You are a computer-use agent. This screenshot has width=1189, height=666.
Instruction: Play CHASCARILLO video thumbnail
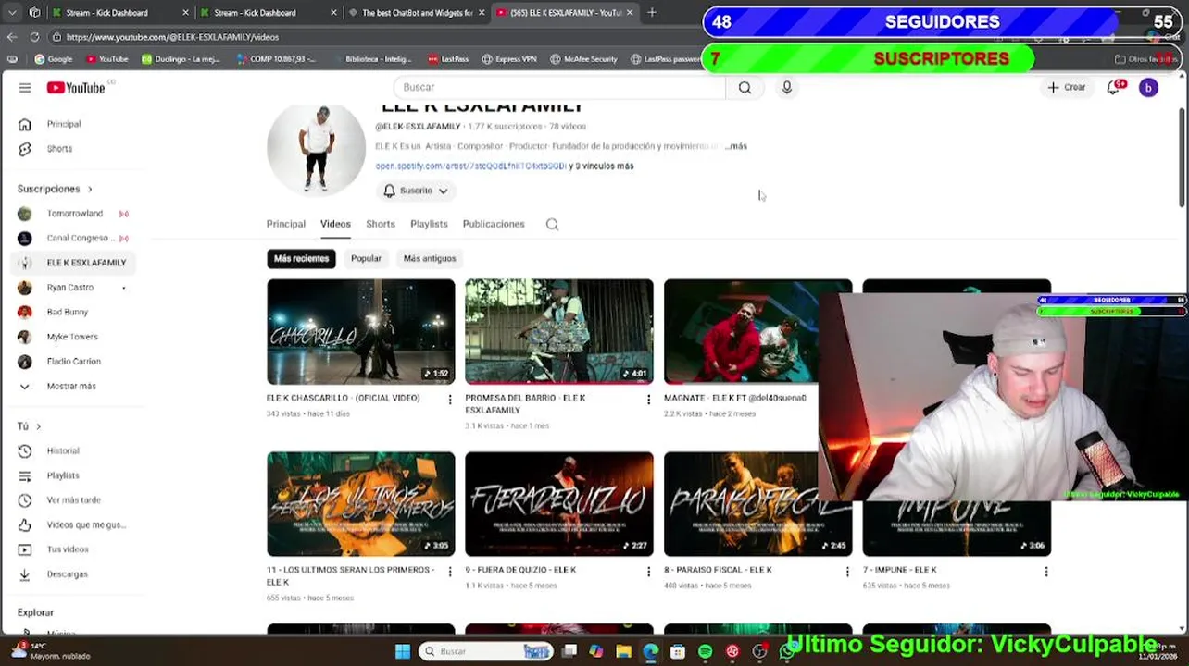click(361, 331)
